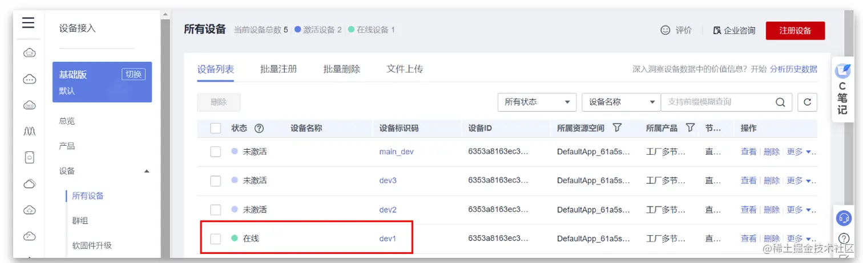This screenshot has height=263, width=863.
Task: Click the wave-shaped icon in left icon bar
Action: point(30,131)
